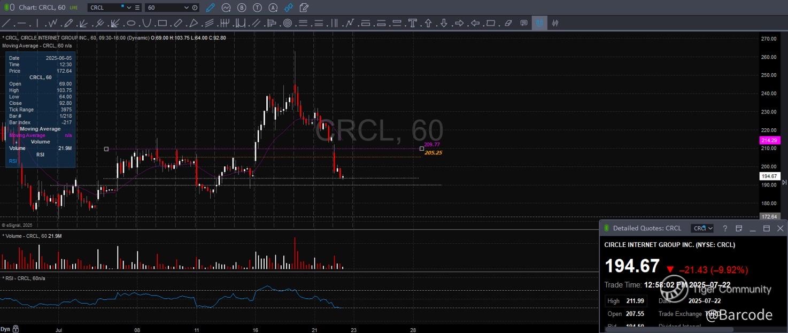The width and height of the screenshot is (788, 333).
Task: Select the concentric circles drawing tool
Action: point(287,23)
